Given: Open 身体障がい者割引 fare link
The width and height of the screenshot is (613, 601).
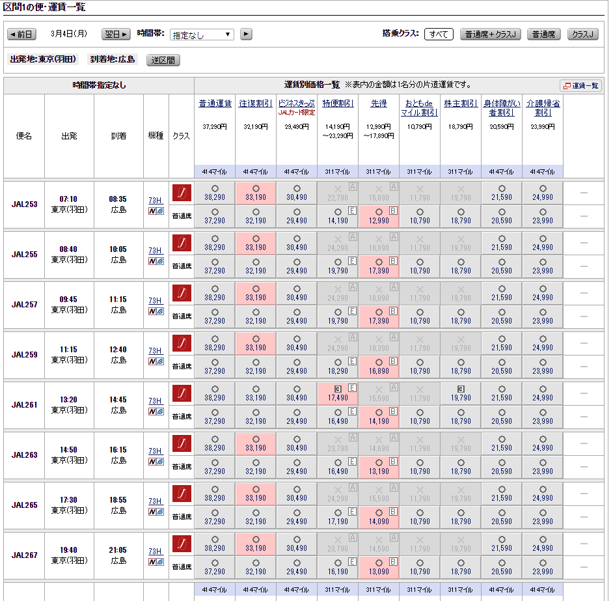Looking at the screenshot, I should point(502,108).
